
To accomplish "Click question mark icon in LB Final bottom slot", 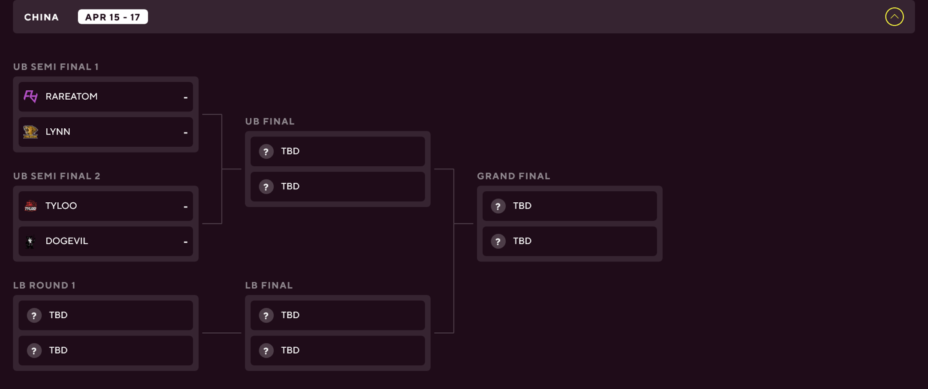I will point(266,351).
